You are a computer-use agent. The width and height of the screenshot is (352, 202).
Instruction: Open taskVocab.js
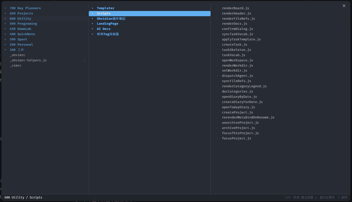point(234,55)
